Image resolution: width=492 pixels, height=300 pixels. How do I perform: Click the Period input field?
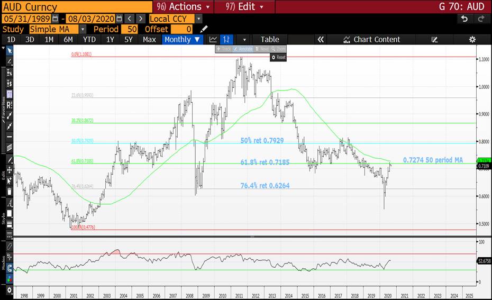pos(129,29)
